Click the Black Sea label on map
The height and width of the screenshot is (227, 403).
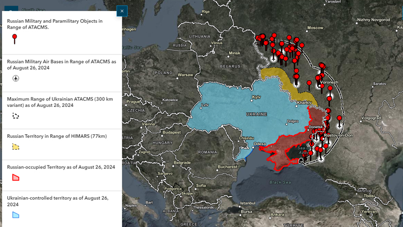point(280,182)
